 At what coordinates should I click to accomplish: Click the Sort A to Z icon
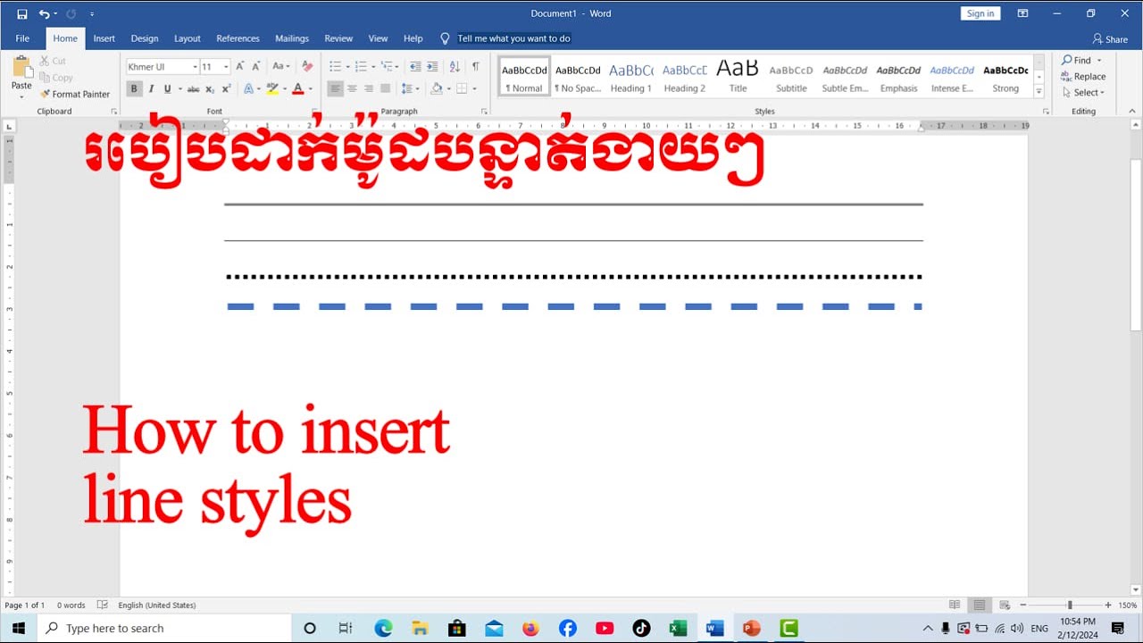point(455,66)
